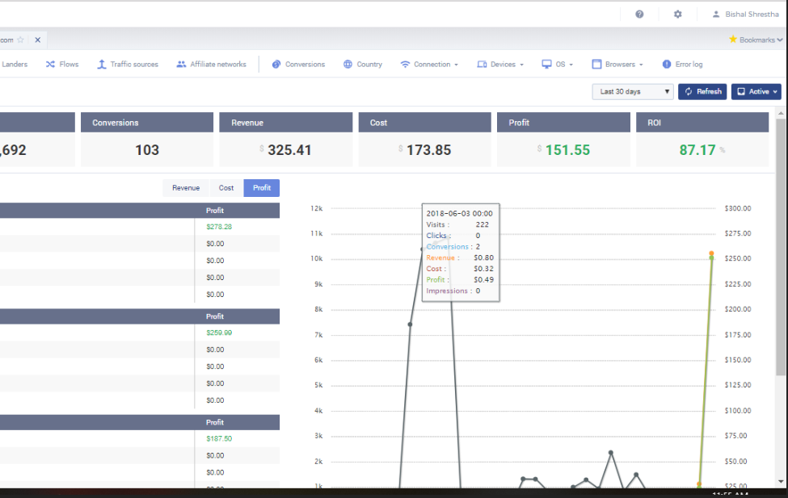Image resolution: width=788 pixels, height=498 pixels.
Task: Toggle chart to Cost view
Action: click(226, 188)
